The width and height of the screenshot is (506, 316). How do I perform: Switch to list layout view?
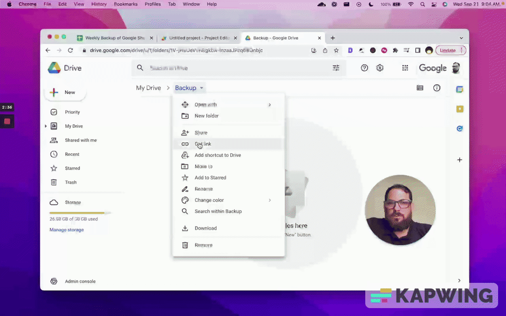click(x=420, y=88)
